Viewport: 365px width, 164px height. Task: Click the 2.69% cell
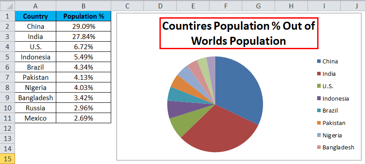(x=84, y=118)
